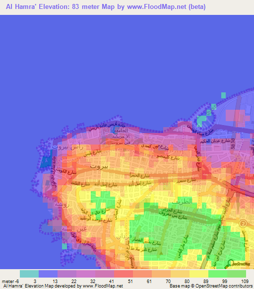Click the 'شارع عدنان الحكيم' street label
Image resolution: width=254 pixels, height=289 pixels.
(215, 141)
